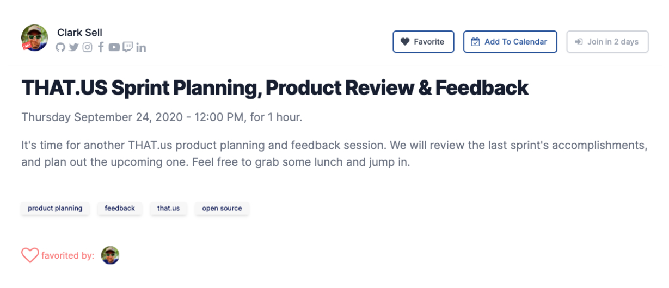The image size is (669, 288).
Task: Open the THAT.US Sprint Planning session title
Action: click(x=275, y=88)
